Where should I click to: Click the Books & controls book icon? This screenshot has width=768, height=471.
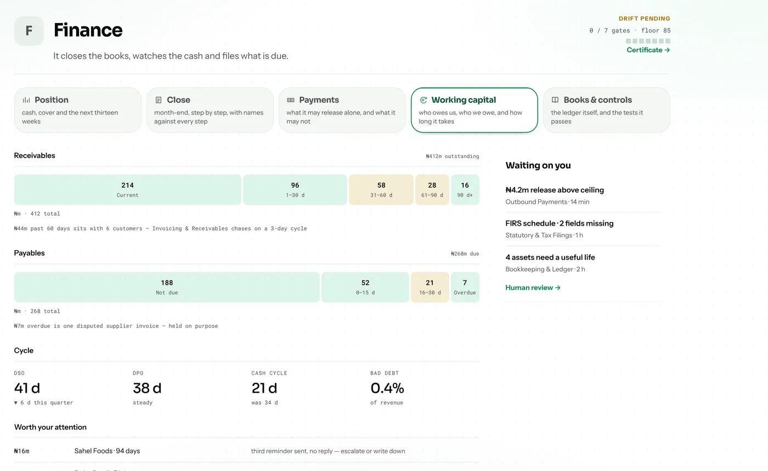click(555, 100)
